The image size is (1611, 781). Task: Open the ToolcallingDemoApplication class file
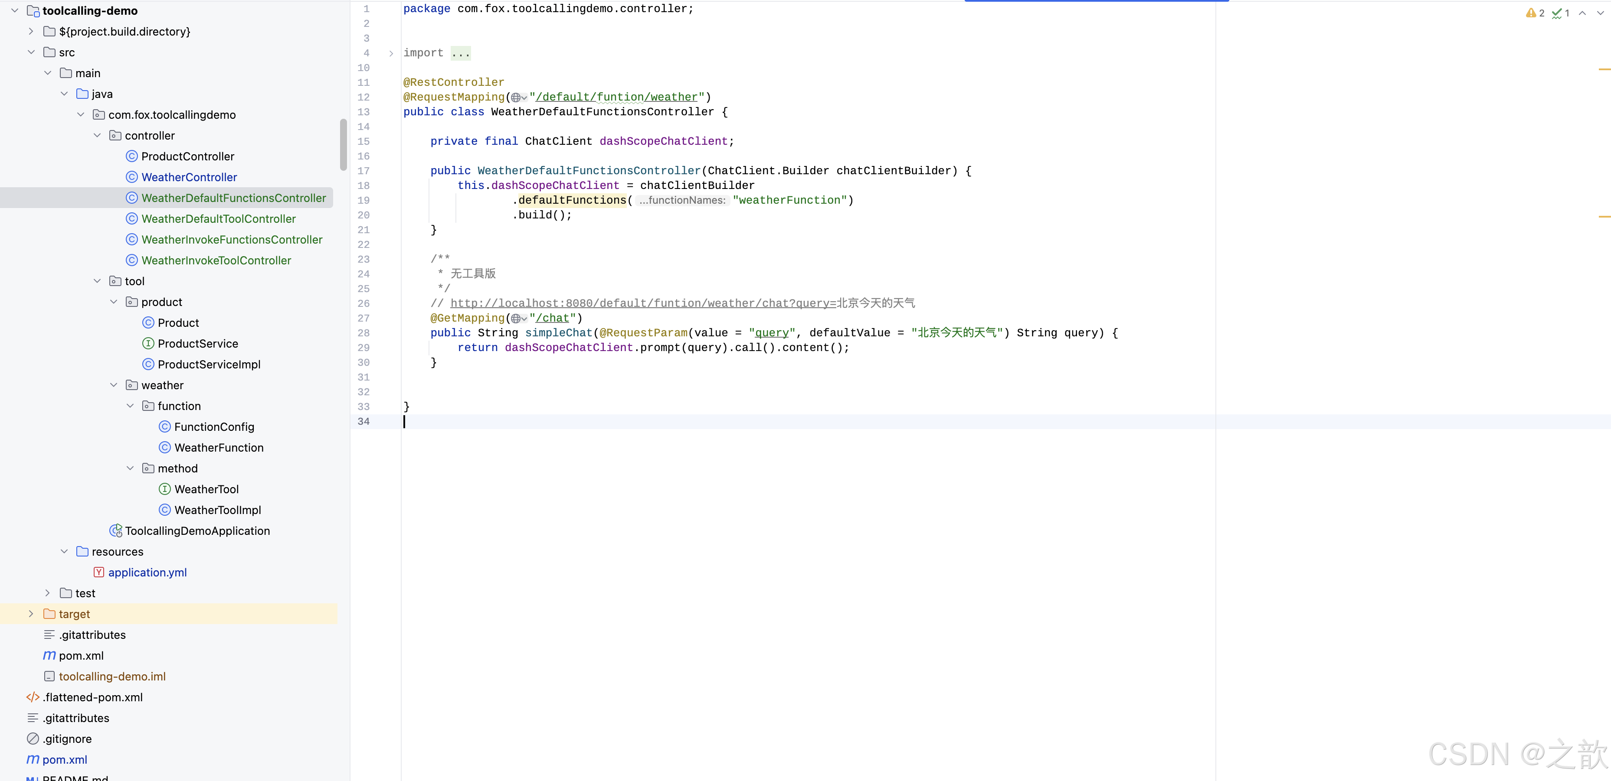point(197,530)
